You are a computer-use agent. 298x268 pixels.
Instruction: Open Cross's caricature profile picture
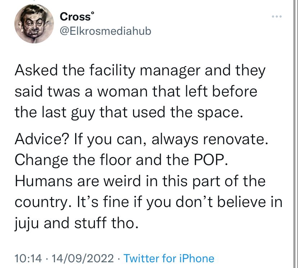pos(34,24)
